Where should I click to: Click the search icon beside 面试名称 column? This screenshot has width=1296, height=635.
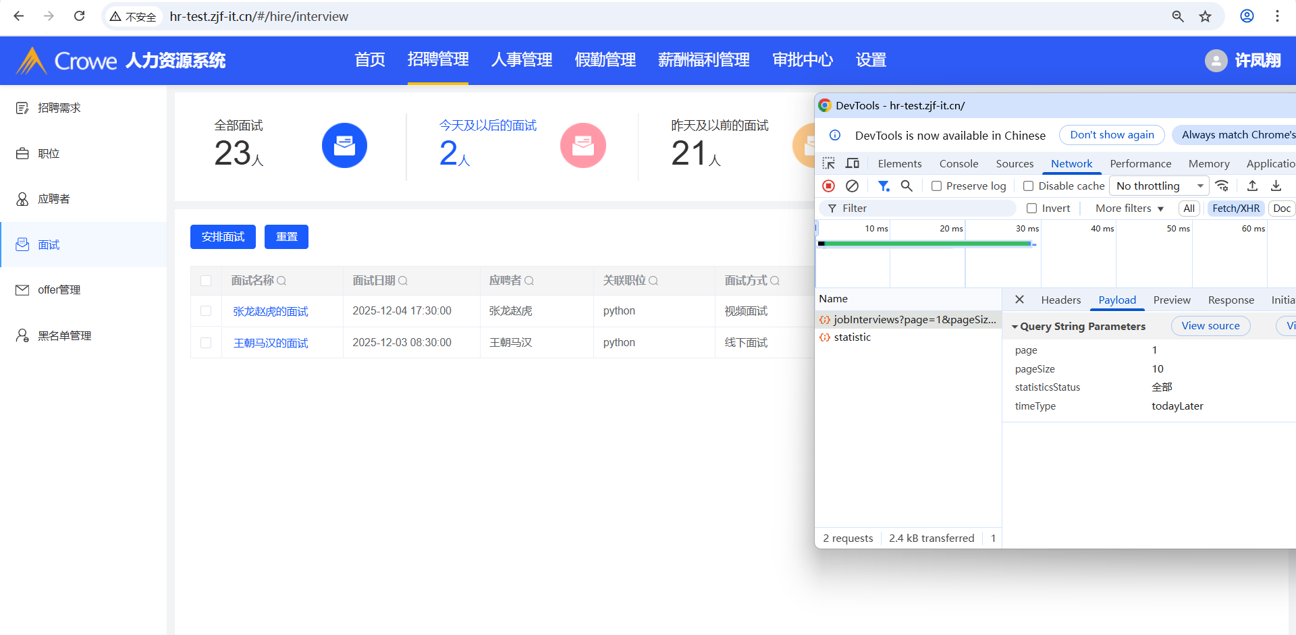coord(281,281)
